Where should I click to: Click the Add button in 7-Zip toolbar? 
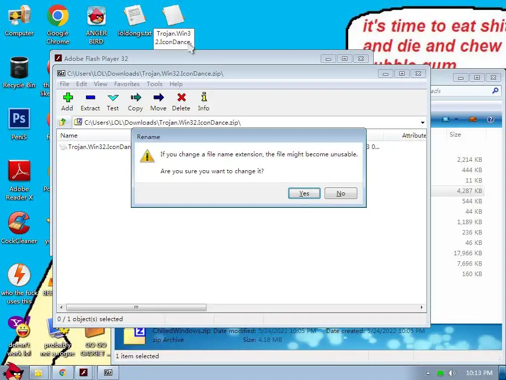[67, 102]
